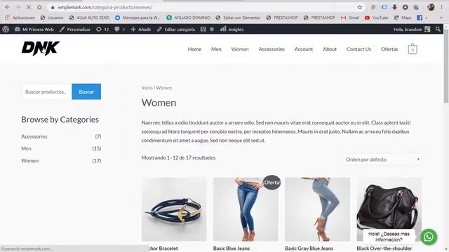Open the WordPress logo menu

[x=6, y=29]
